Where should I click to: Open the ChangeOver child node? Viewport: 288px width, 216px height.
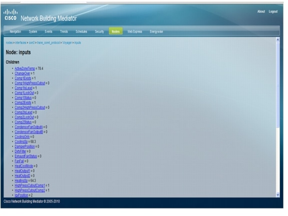[22, 73]
